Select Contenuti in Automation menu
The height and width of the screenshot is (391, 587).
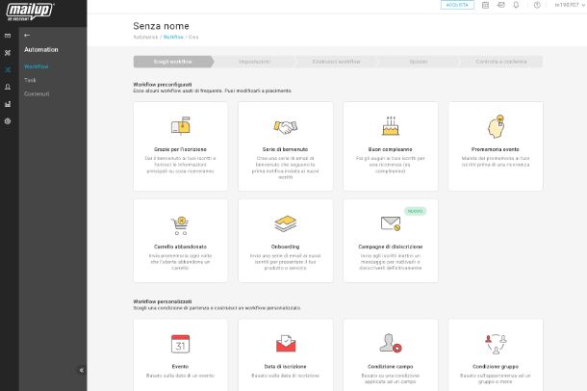click(37, 94)
